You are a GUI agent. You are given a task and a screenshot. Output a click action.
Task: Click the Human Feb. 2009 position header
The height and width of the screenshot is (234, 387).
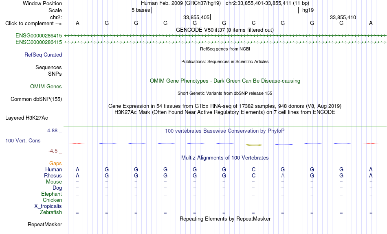tap(225, 3)
